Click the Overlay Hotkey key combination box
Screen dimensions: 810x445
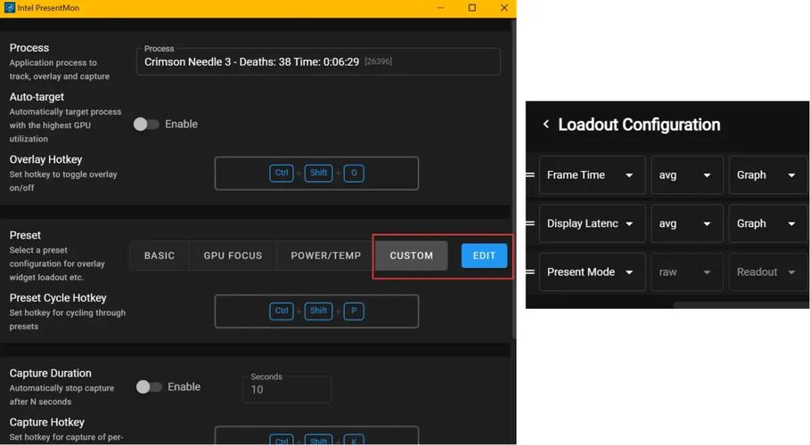[316, 174]
